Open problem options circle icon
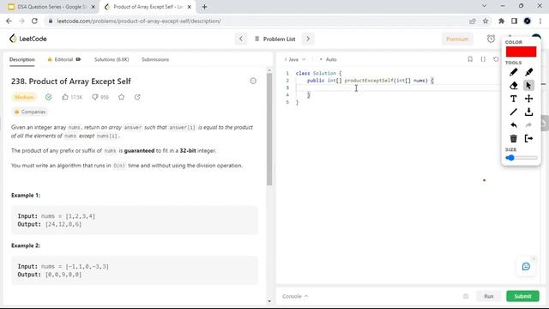The height and width of the screenshot is (309, 549). click(253, 81)
